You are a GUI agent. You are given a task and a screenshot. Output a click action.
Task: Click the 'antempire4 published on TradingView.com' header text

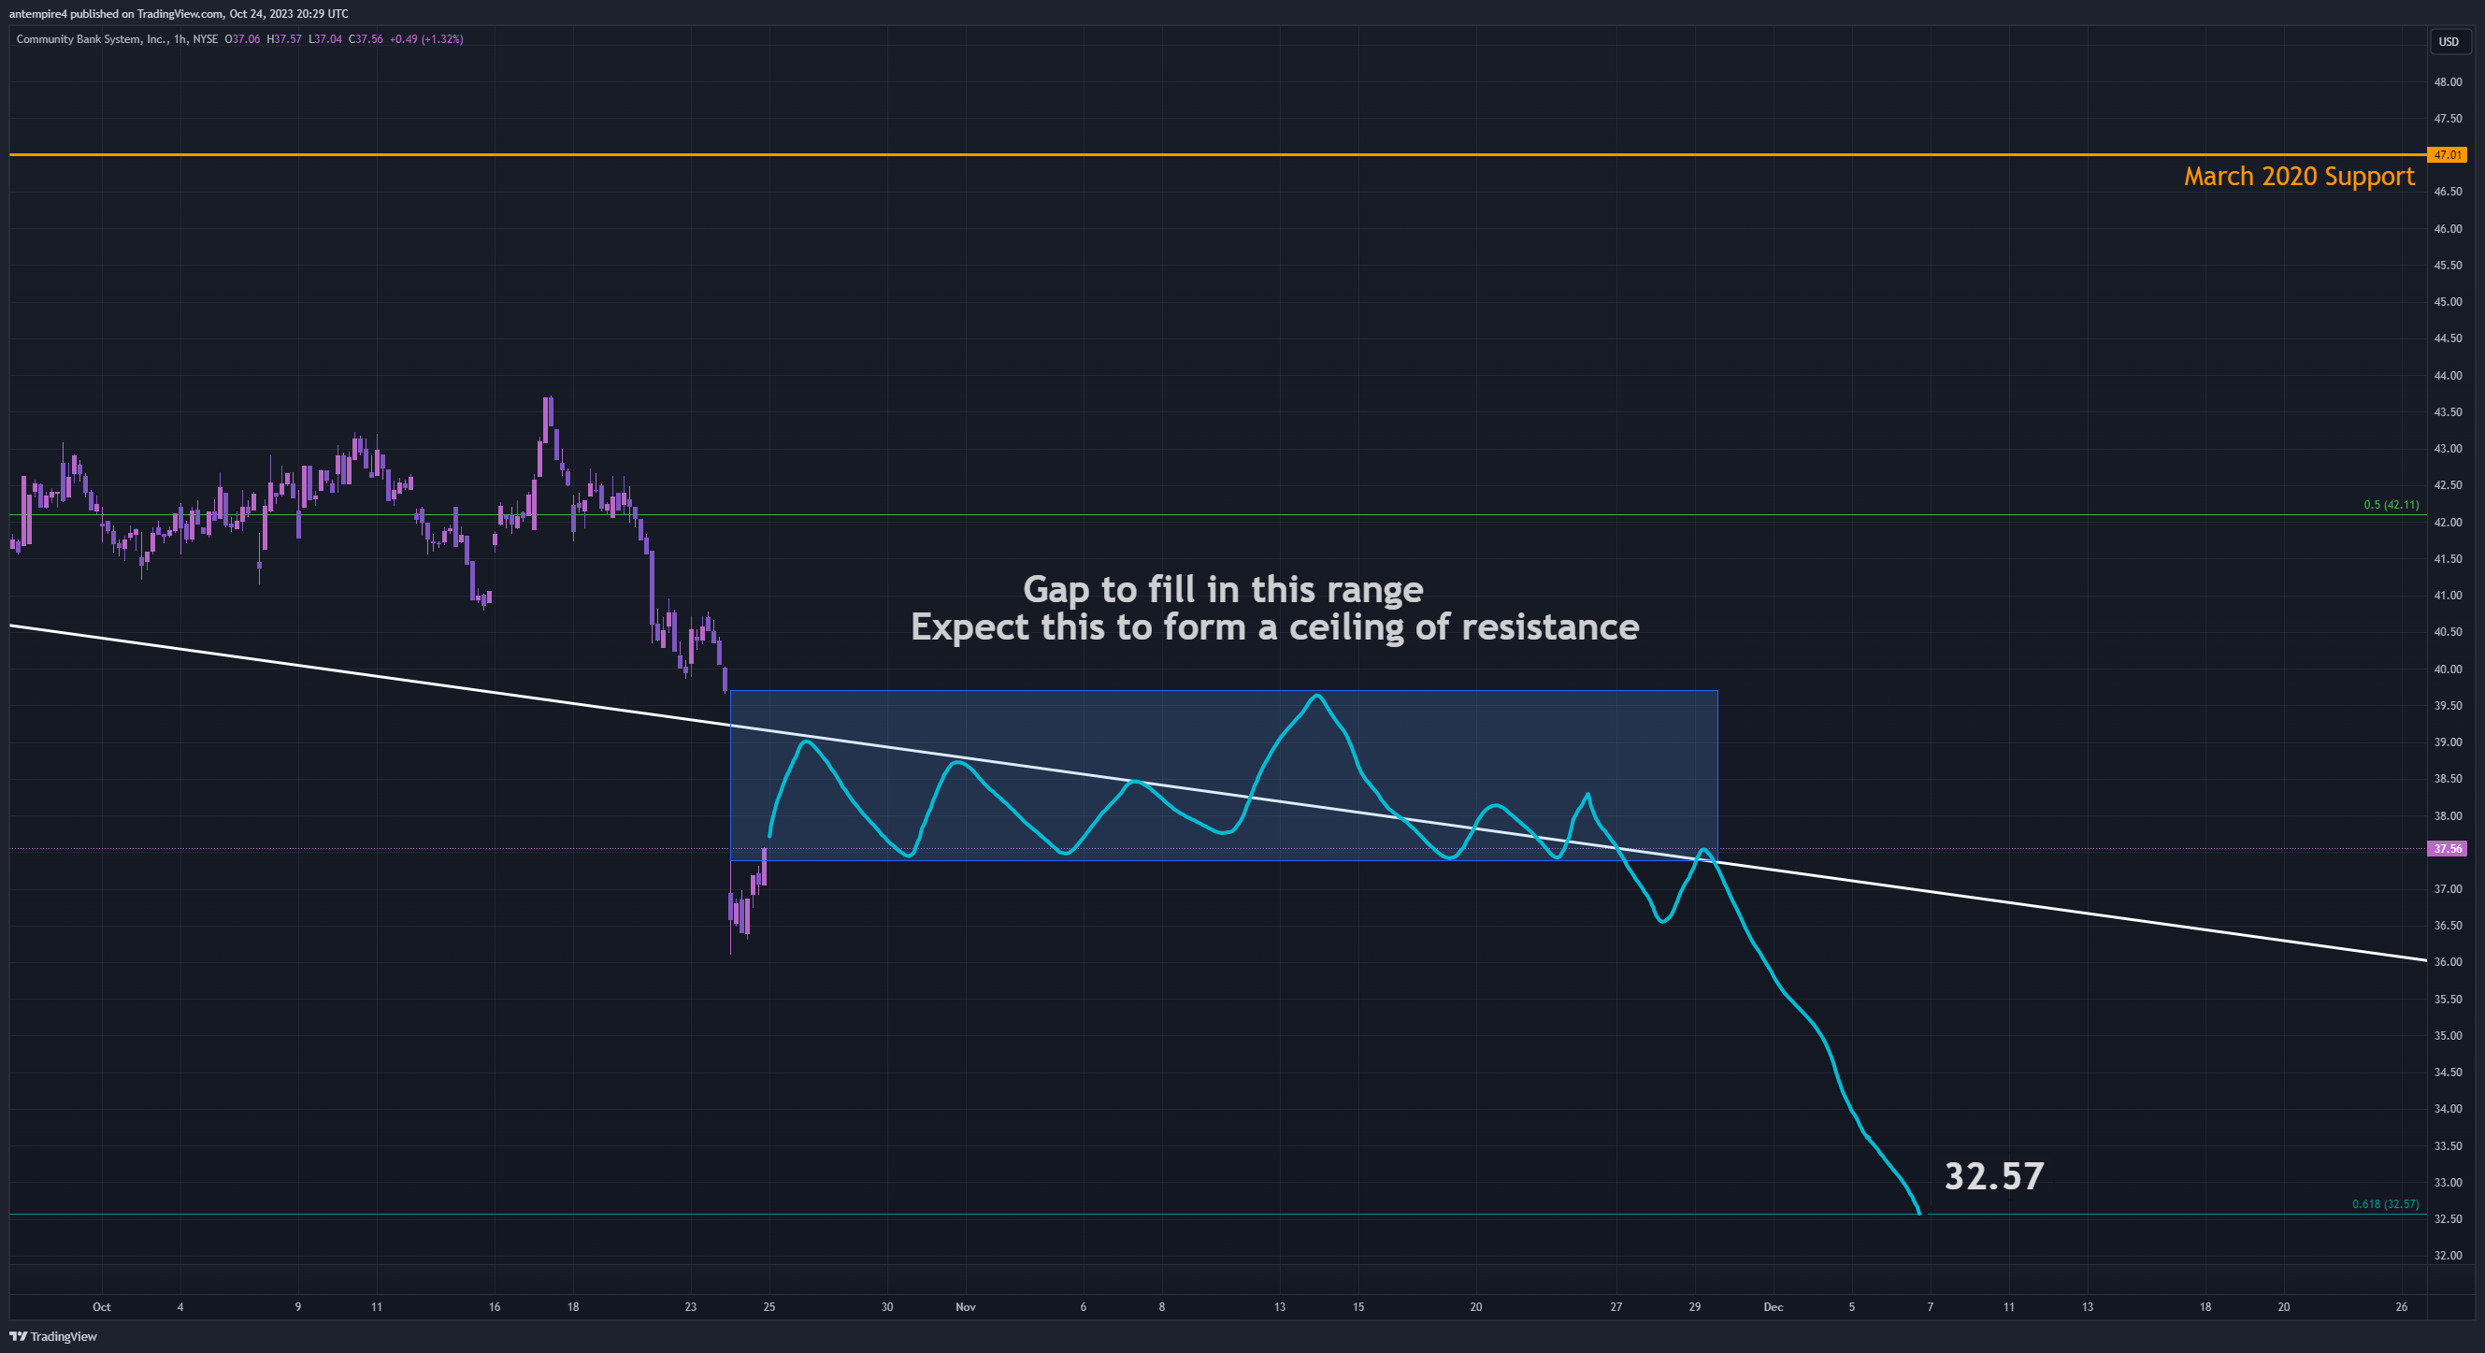117,13
